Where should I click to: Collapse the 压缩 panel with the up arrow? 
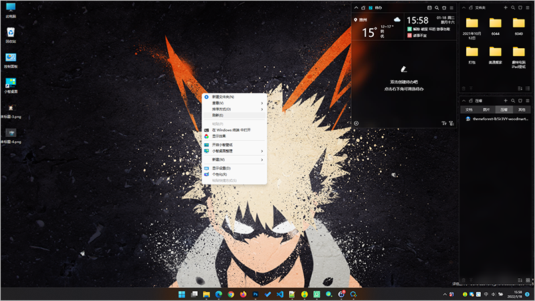(x=464, y=100)
